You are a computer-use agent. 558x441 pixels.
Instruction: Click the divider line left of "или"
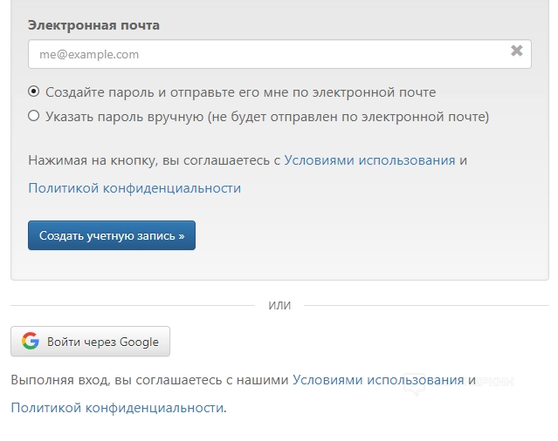pos(131,305)
